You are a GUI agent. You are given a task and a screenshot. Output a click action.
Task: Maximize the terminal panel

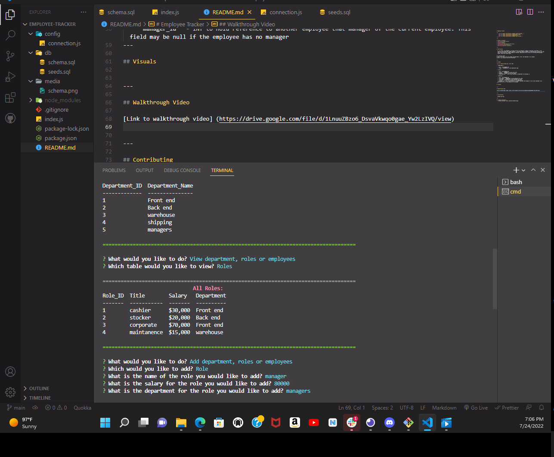[x=533, y=170]
